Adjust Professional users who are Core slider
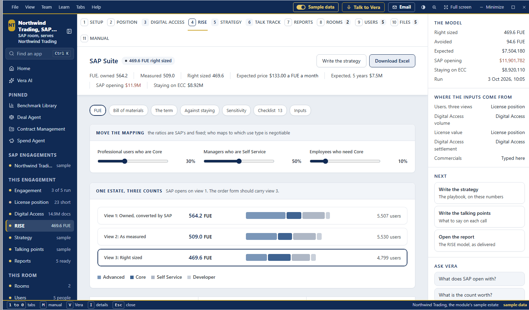This screenshot has height=310, width=529. pyautogui.click(x=133, y=161)
